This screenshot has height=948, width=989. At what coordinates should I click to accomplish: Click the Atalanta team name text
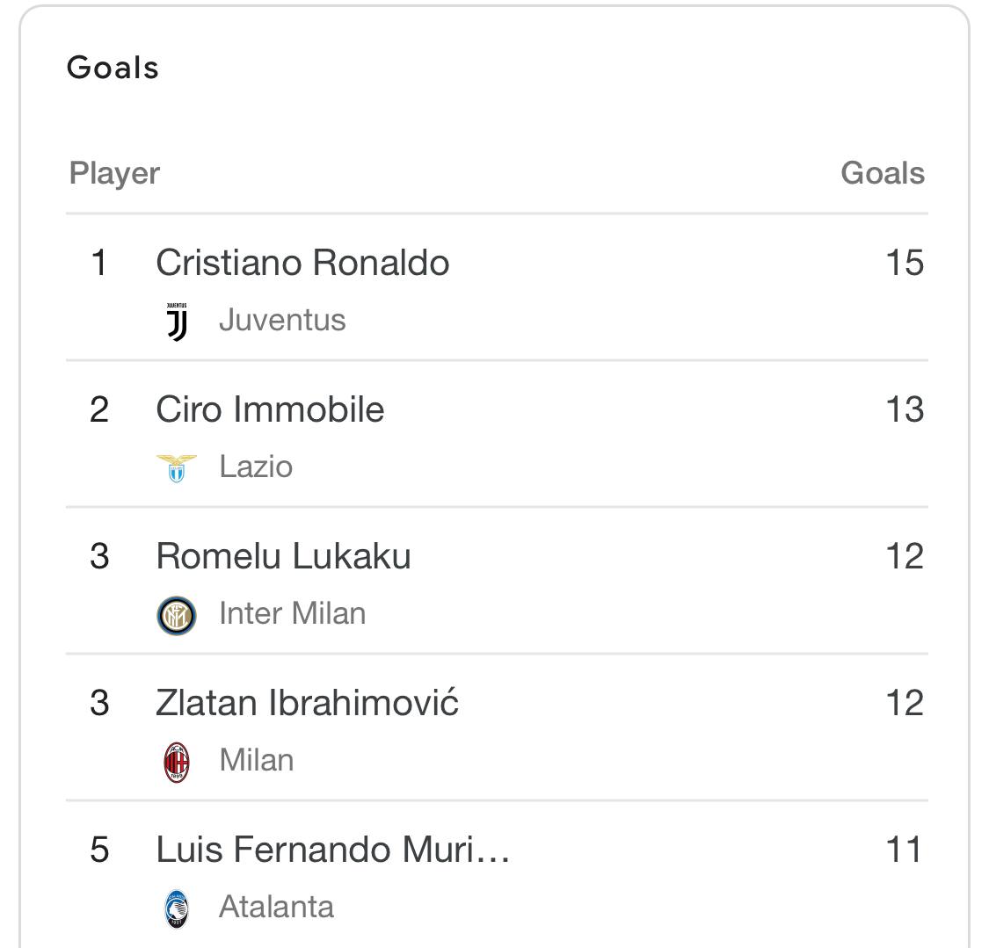(x=276, y=907)
